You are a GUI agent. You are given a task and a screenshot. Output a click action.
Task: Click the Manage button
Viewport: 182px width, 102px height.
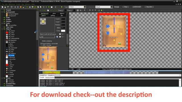click(x=117, y=7)
